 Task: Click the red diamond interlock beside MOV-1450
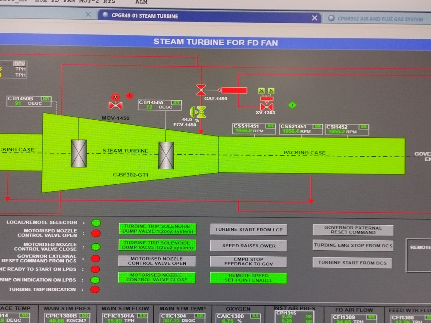(x=129, y=96)
